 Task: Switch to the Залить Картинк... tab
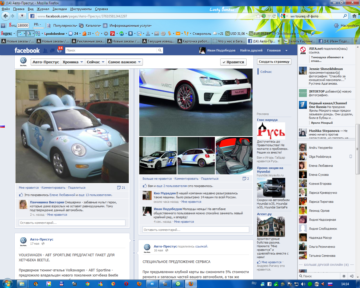(x=299, y=41)
